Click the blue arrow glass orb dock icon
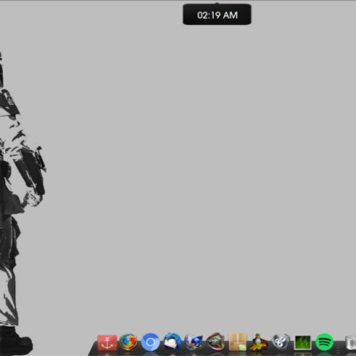 (194, 342)
